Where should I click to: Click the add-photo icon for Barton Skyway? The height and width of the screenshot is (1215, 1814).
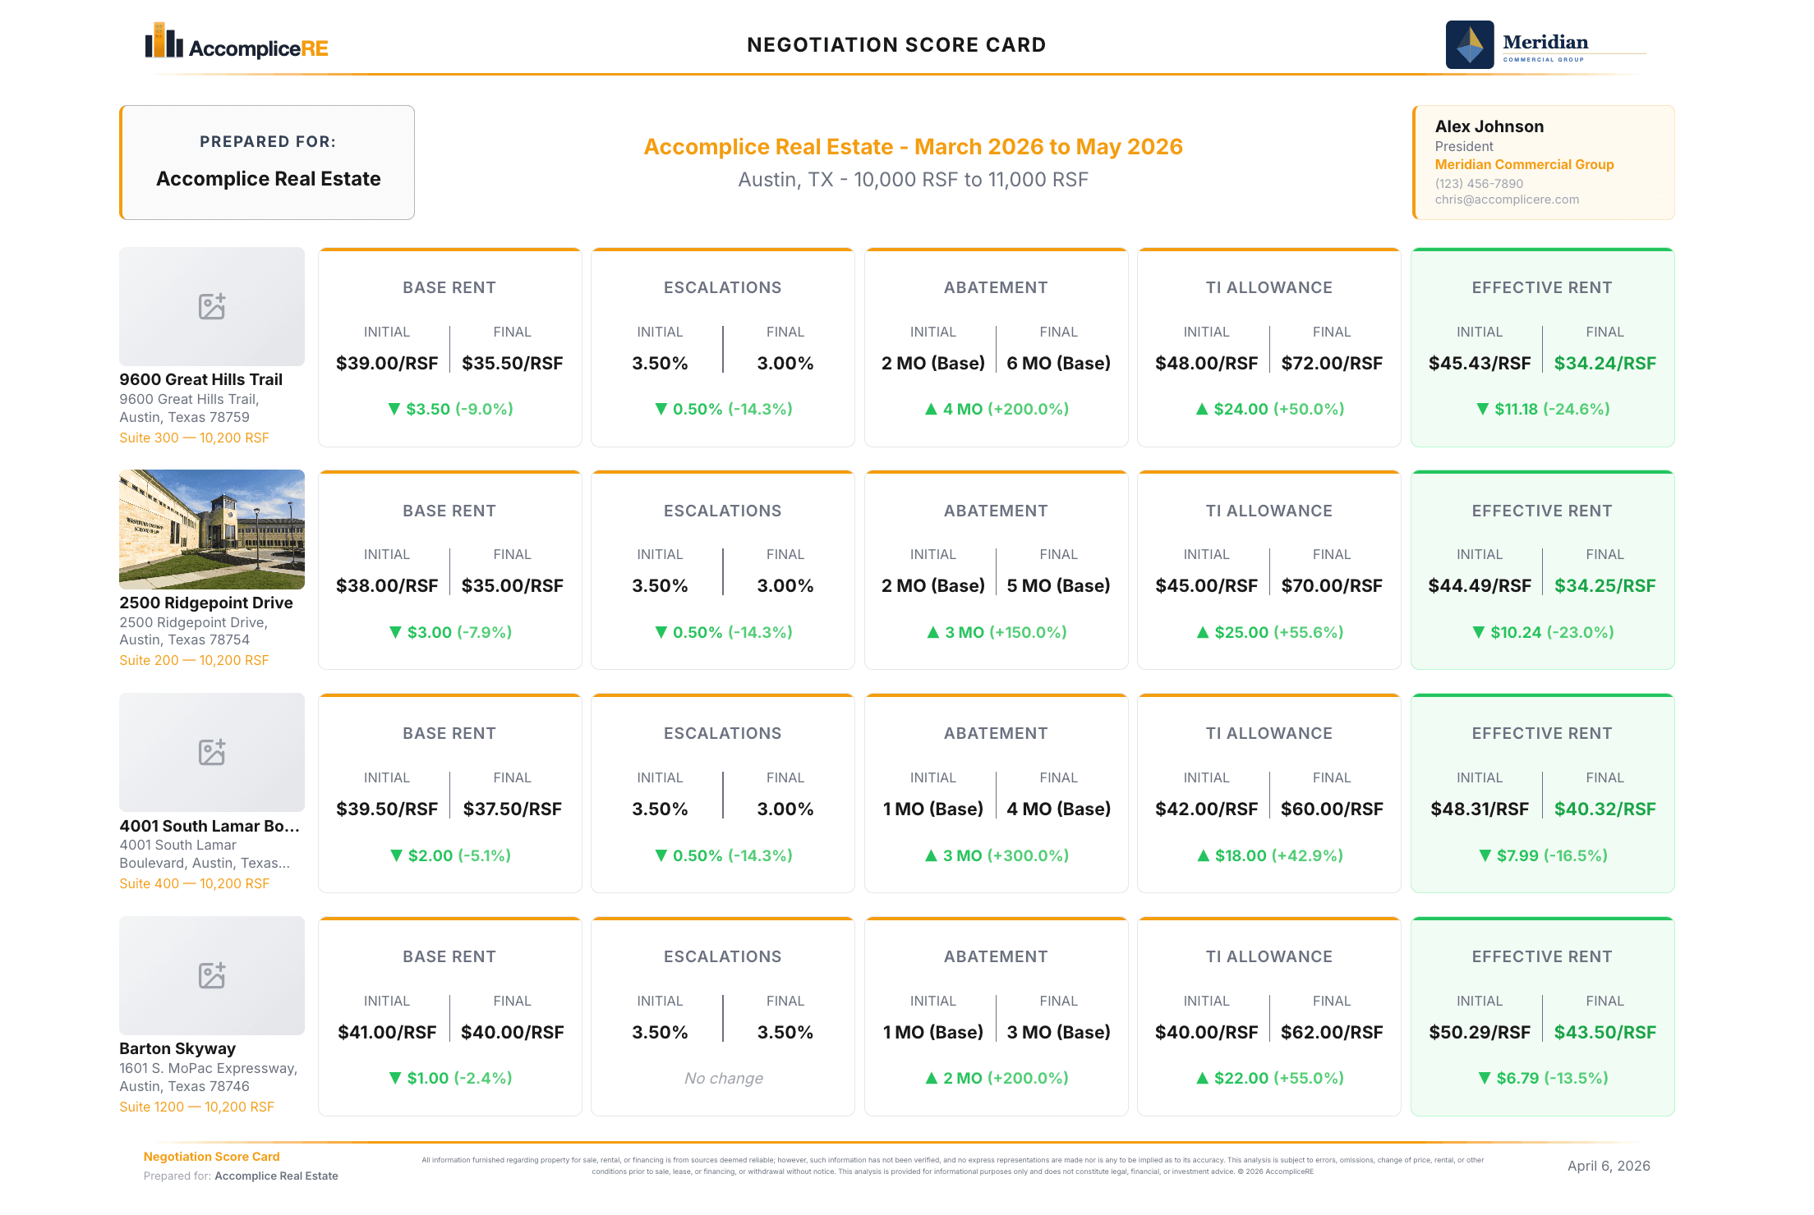(212, 975)
